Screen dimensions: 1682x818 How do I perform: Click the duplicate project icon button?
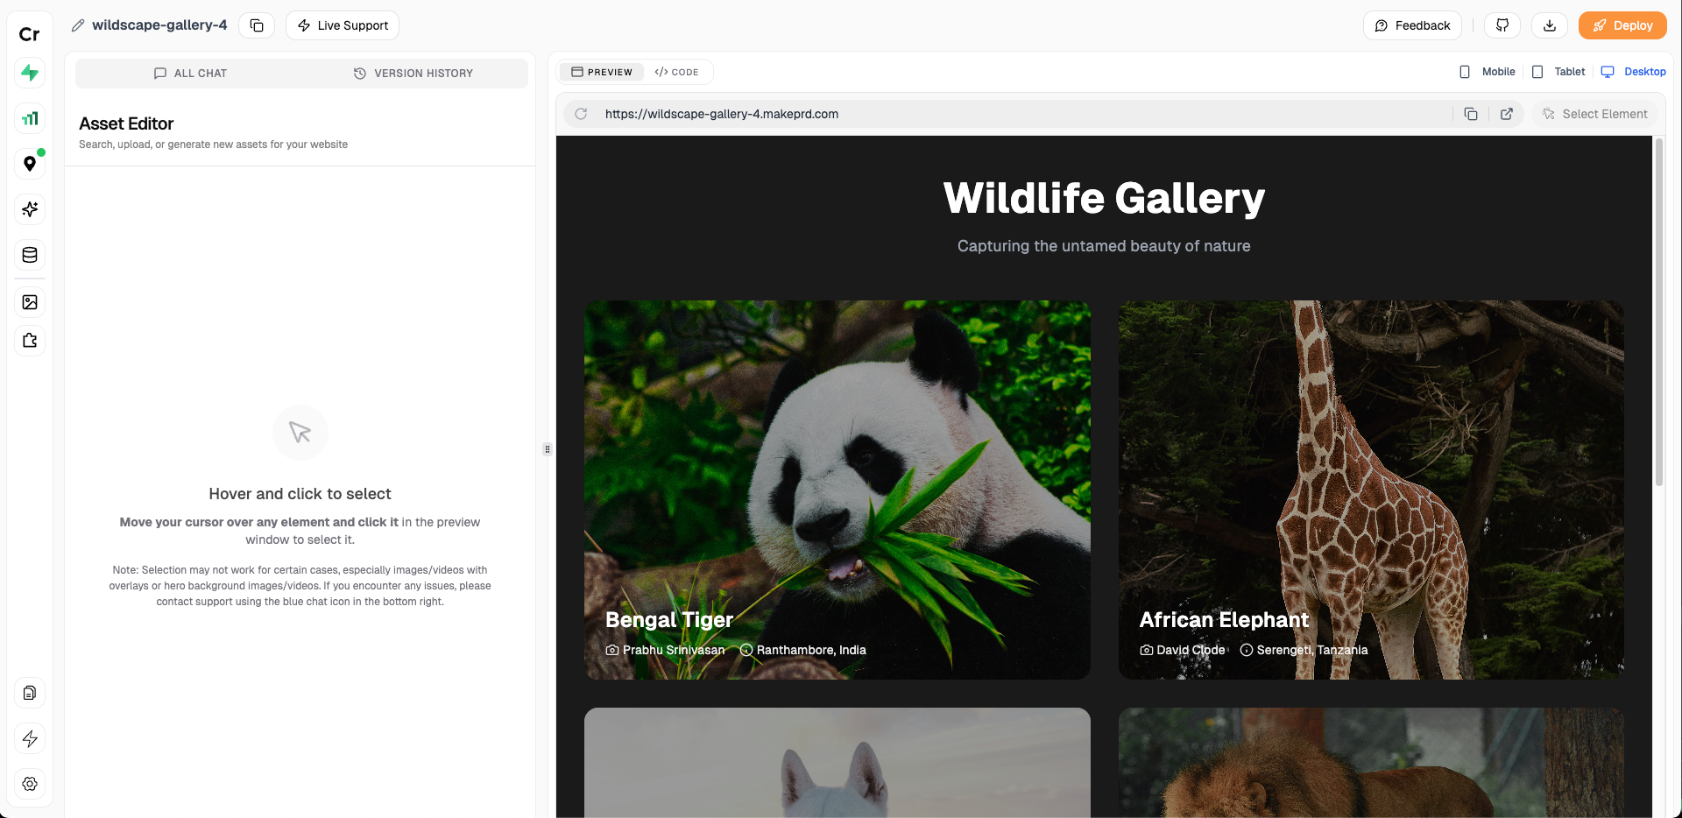click(257, 25)
